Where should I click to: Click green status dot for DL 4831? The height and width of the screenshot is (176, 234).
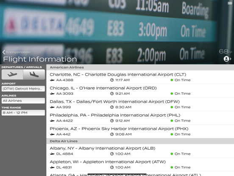pos(172,167)
